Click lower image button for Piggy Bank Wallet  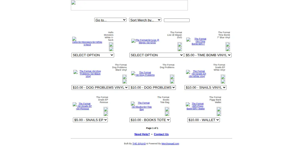coord(219,114)
